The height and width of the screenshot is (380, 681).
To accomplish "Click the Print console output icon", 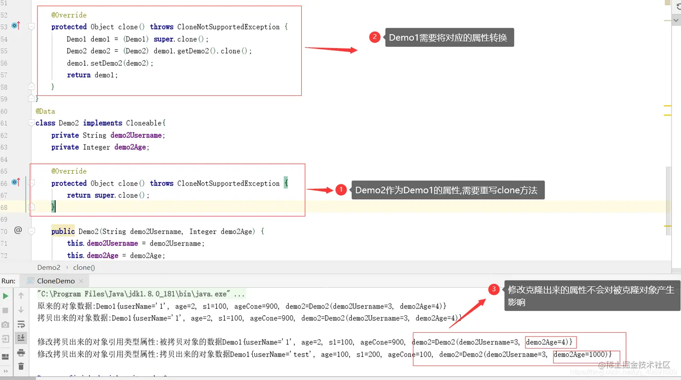I will pyautogui.click(x=21, y=353).
